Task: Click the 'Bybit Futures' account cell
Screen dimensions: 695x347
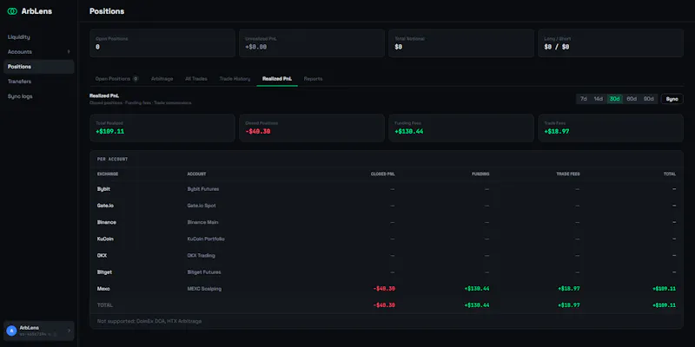Action: [203, 189]
